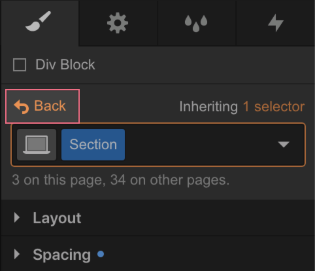Open the selector dropdown arrow
This screenshot has width=315, height=271.
(284, 145)
